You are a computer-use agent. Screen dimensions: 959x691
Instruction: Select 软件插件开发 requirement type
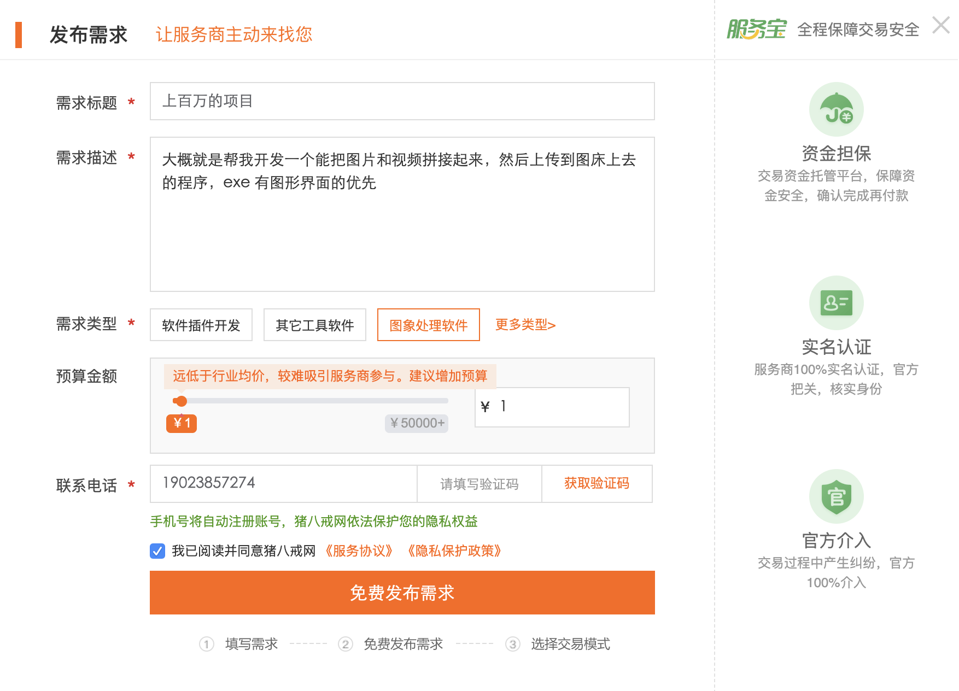pos(201,325)
